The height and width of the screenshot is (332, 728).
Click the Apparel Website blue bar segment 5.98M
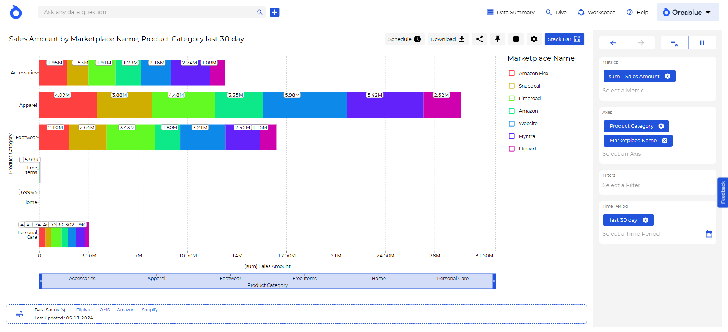305,105
